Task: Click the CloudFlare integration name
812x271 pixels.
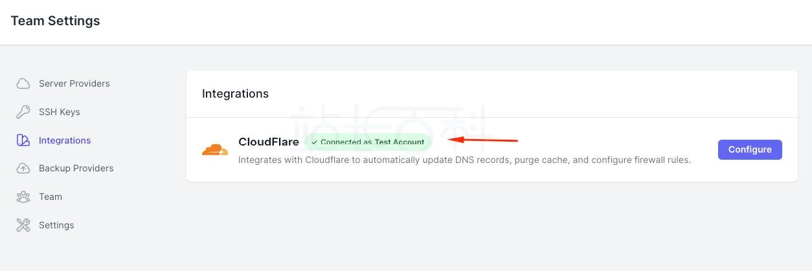Action: [x=268, y=142]
